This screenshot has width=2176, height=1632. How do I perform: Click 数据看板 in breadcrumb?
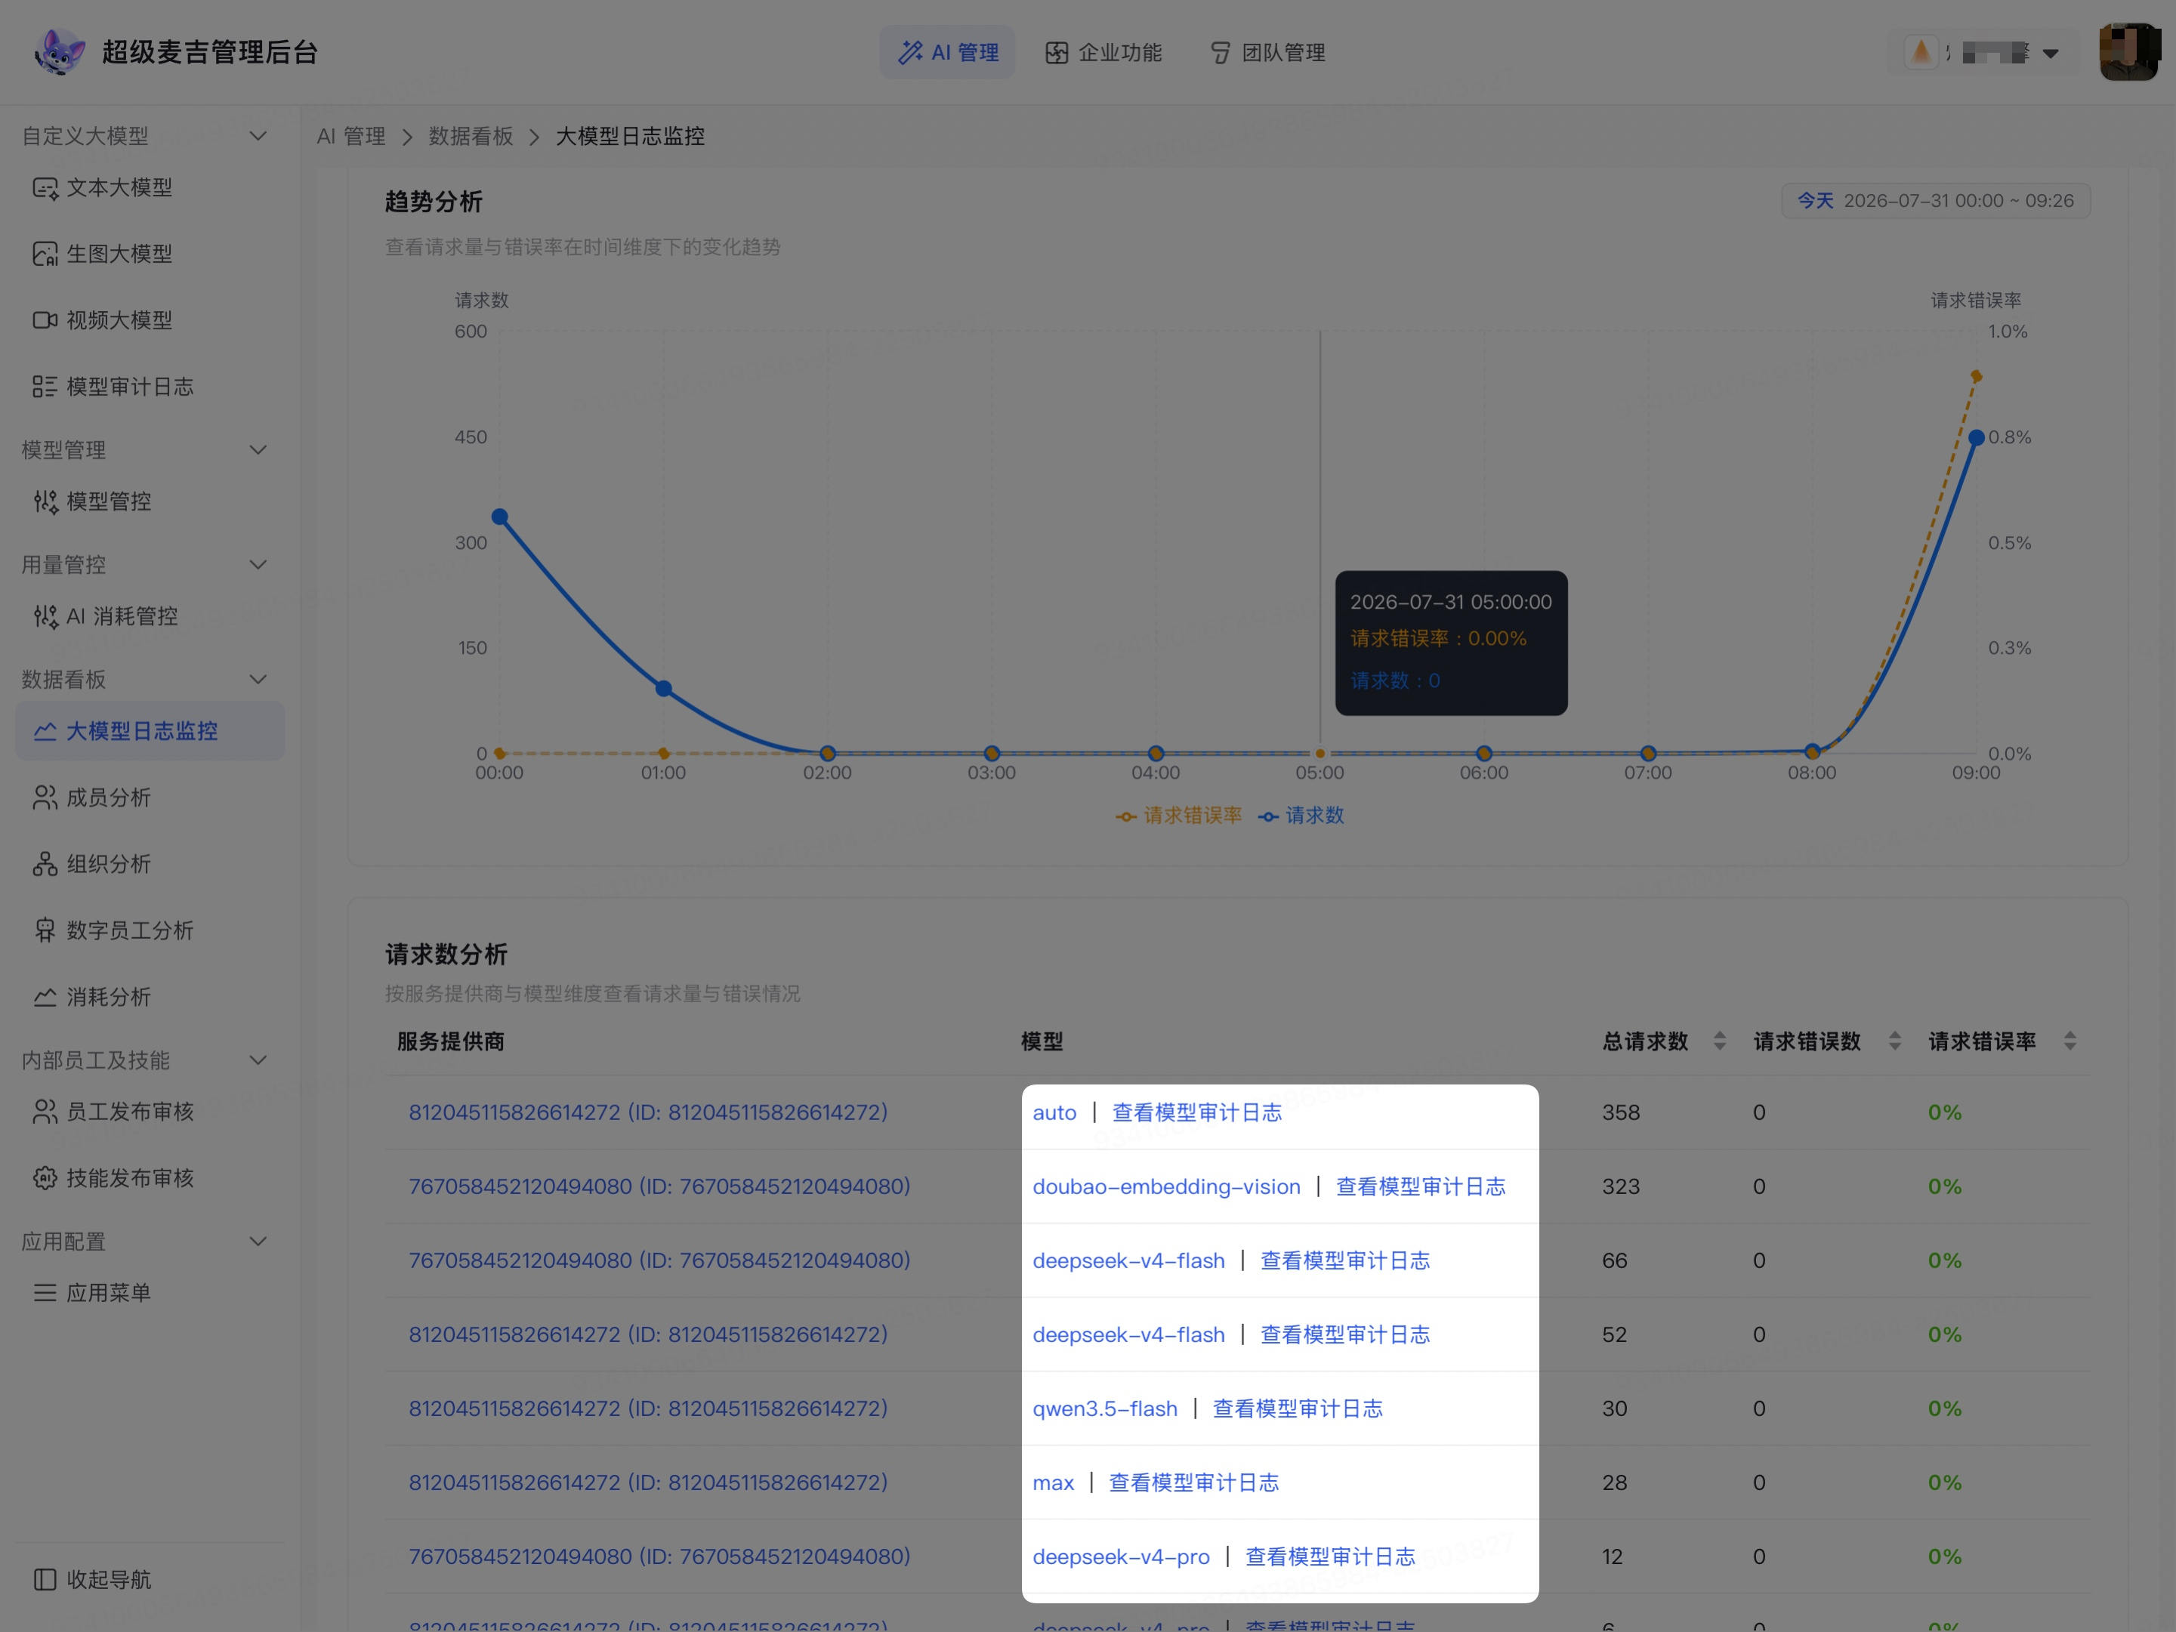pyautogui.click(x=471, y=136)
